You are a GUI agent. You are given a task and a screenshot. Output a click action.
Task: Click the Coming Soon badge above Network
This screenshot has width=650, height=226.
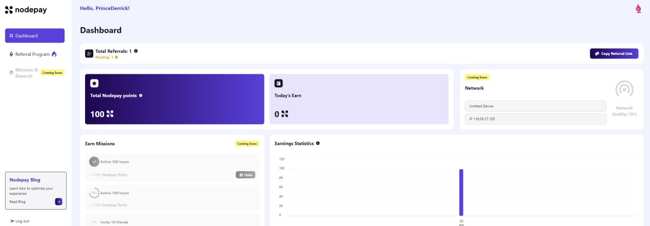pyautogui.click(x=477, y=77)
